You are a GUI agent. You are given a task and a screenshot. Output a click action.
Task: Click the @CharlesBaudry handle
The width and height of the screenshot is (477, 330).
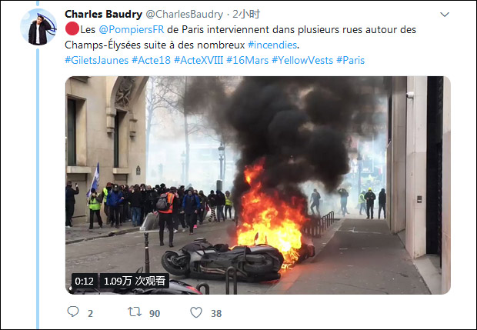[185, 14]
